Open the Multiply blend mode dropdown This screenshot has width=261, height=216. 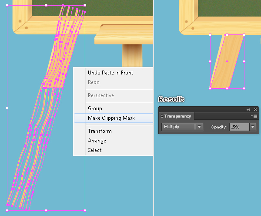[182, 127]
